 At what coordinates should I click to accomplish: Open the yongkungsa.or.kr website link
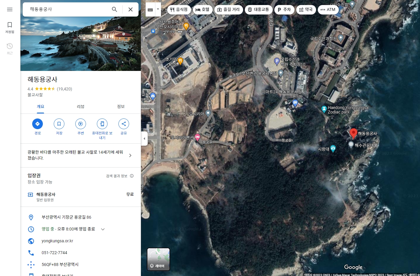[x=57, y=241]
